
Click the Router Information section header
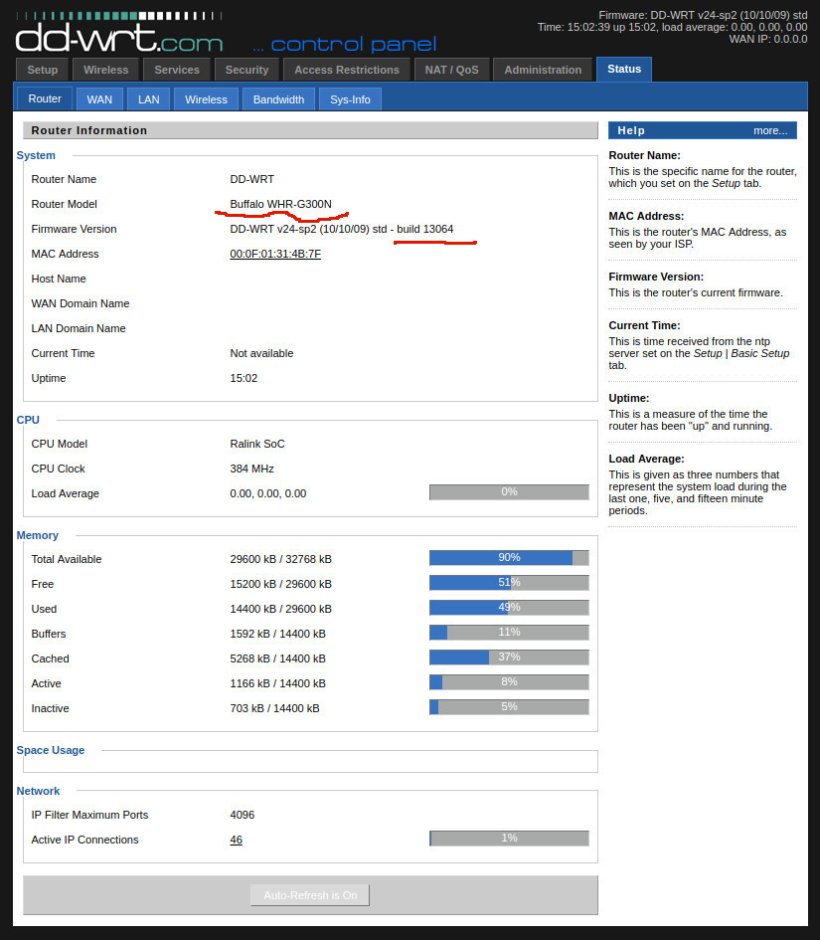[x=310, y=130]
